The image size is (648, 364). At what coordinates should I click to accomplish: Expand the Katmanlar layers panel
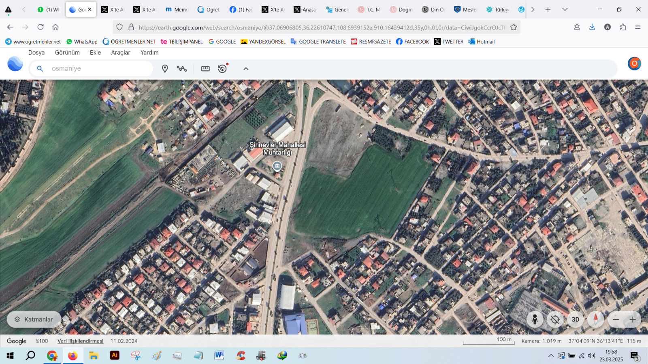34,320
